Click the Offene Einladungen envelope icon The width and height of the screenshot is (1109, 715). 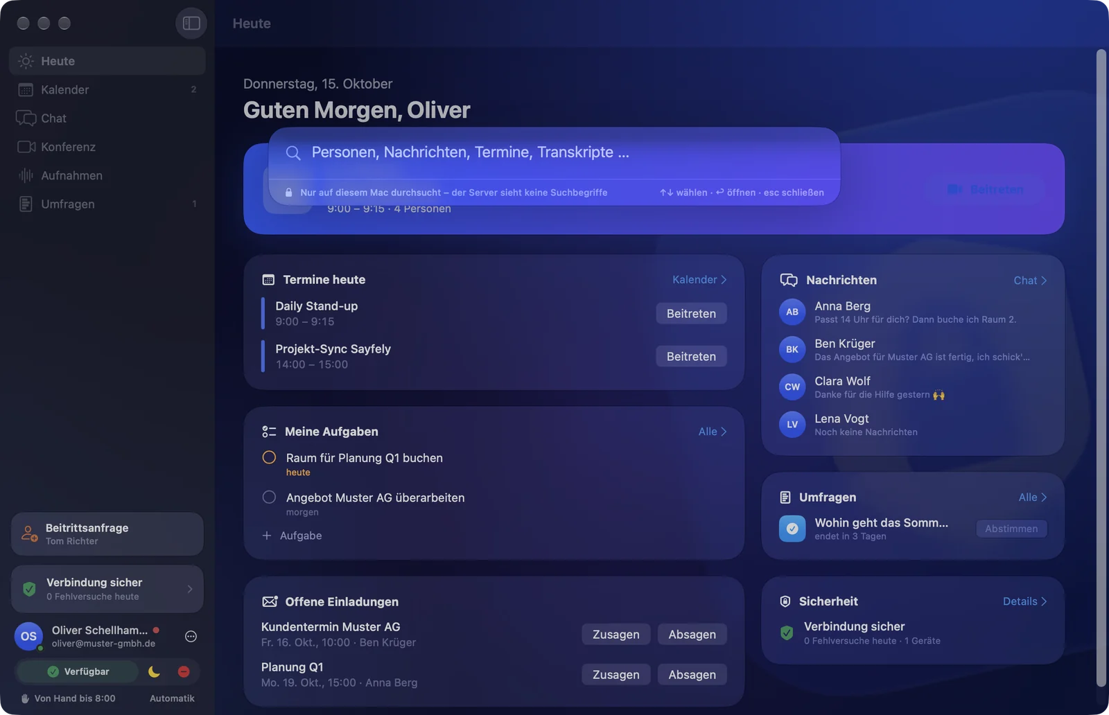click(x=270, y=601)
